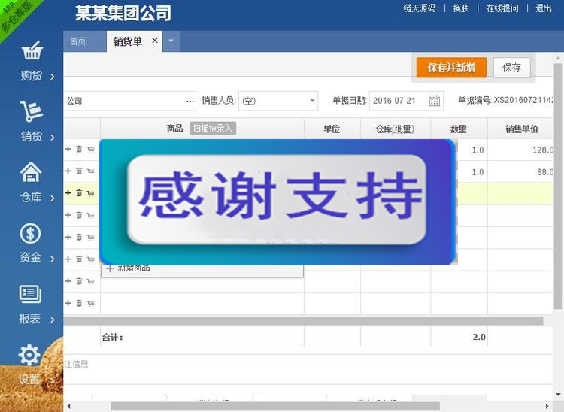Click the 保存并新增 button

click(451, 67)
